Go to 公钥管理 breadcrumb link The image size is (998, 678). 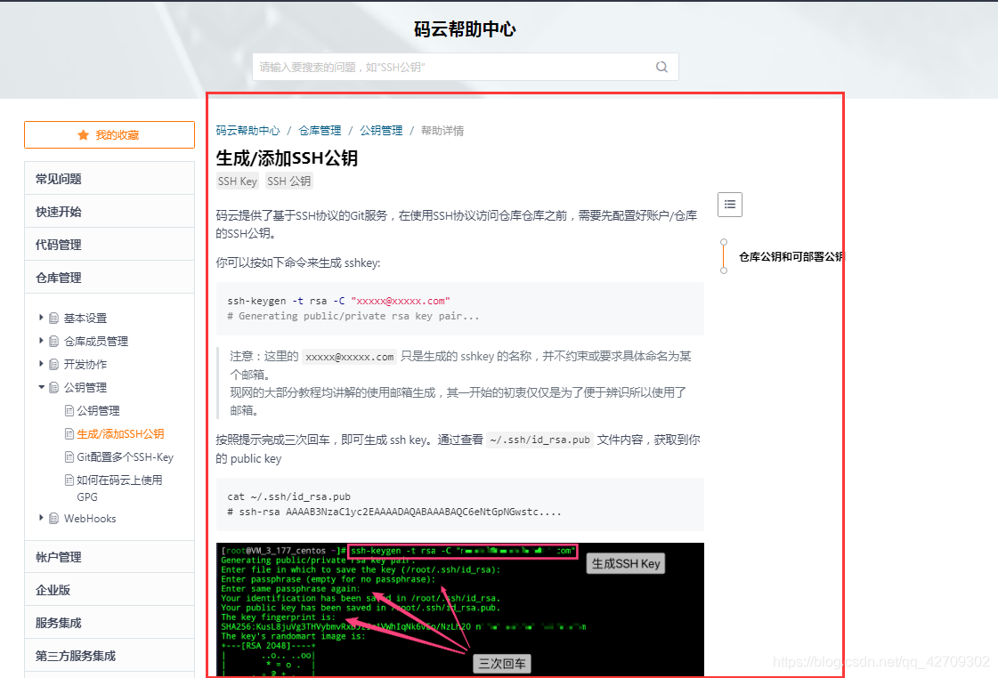coord(381,131)
